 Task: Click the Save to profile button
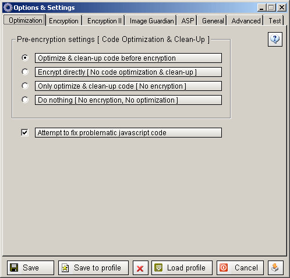click(93, 268)
